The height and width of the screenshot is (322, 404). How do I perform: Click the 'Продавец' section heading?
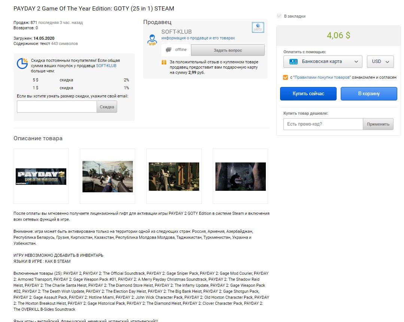click(157, 22)
